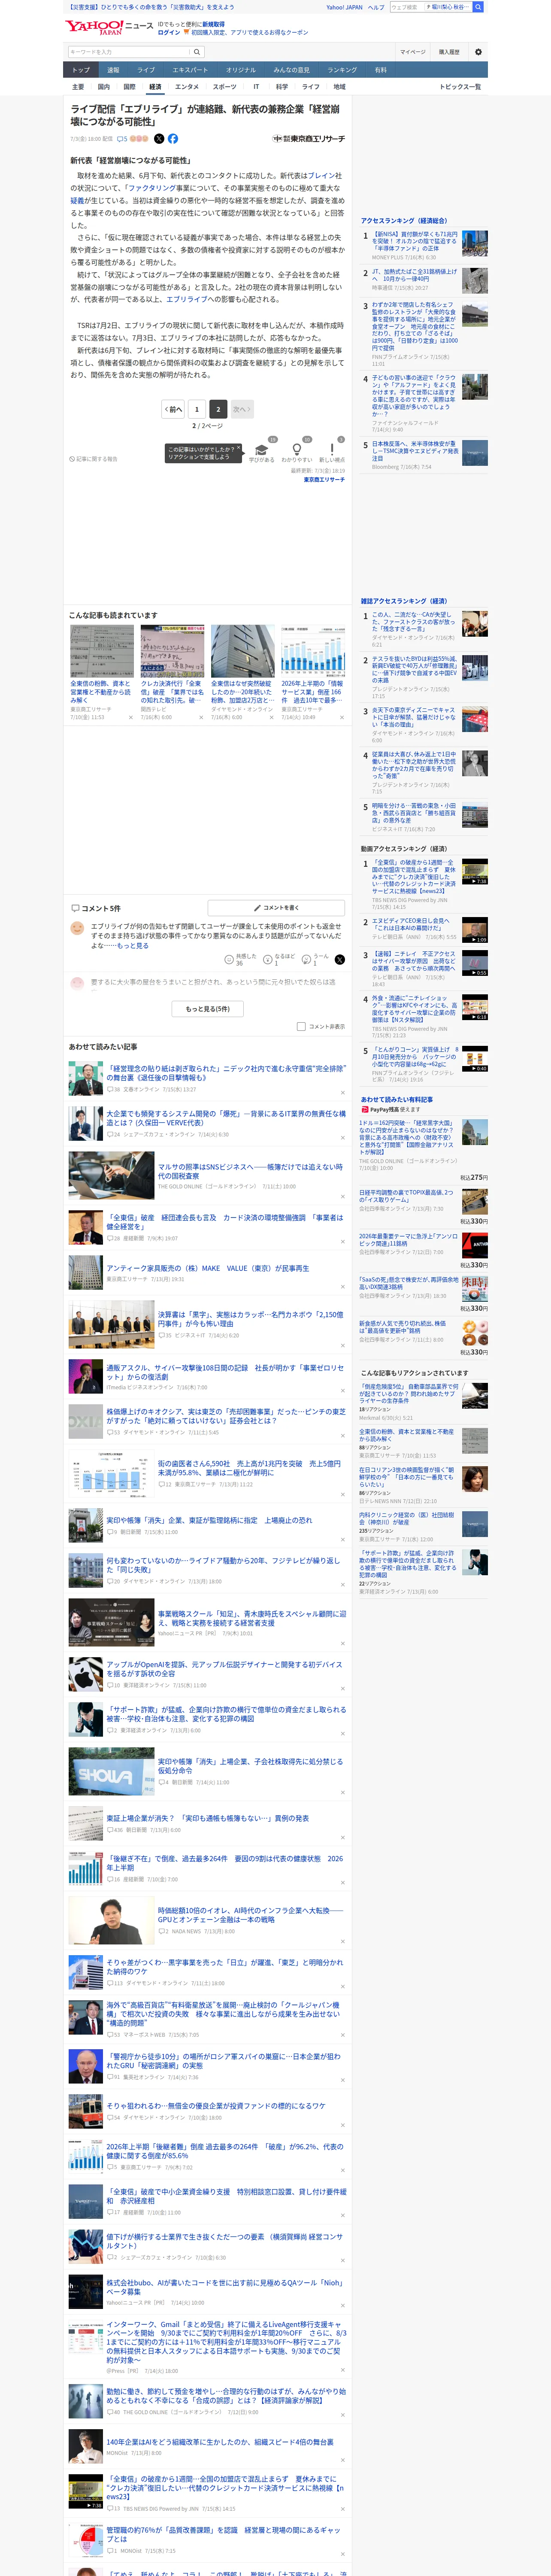The image size is (551, 2576).
Task: Click the ヘルプ link at top
Action: 376,7
